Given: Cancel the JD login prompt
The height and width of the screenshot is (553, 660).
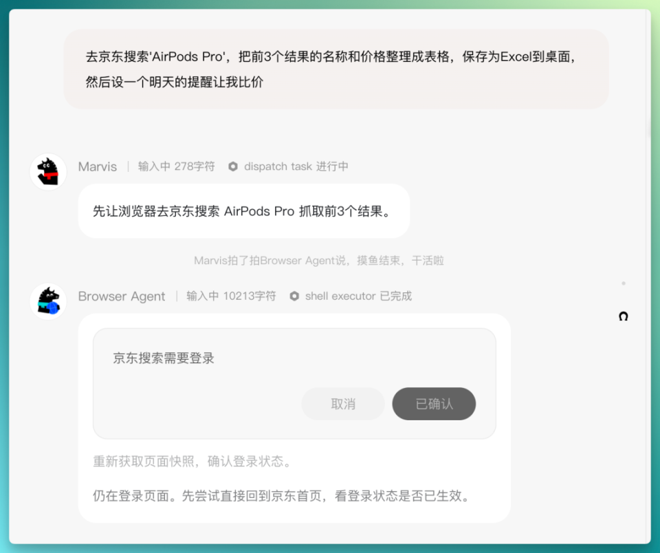Looking at the screenshot, I should (343, 404).
